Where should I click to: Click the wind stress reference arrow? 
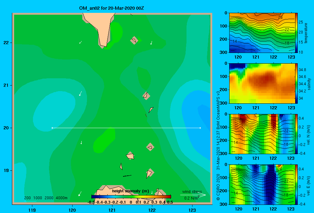click(193, 195)
